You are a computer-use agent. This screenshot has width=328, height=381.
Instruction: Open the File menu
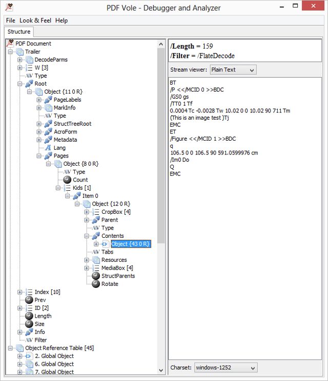[10, 20]
